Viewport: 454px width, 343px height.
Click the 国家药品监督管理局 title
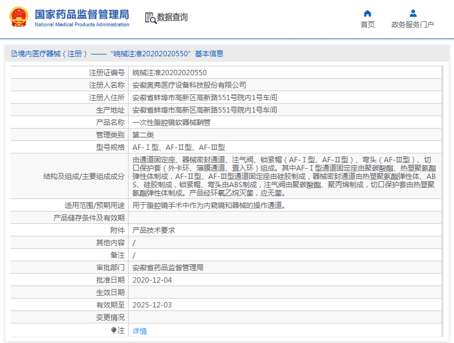(82, 14)
